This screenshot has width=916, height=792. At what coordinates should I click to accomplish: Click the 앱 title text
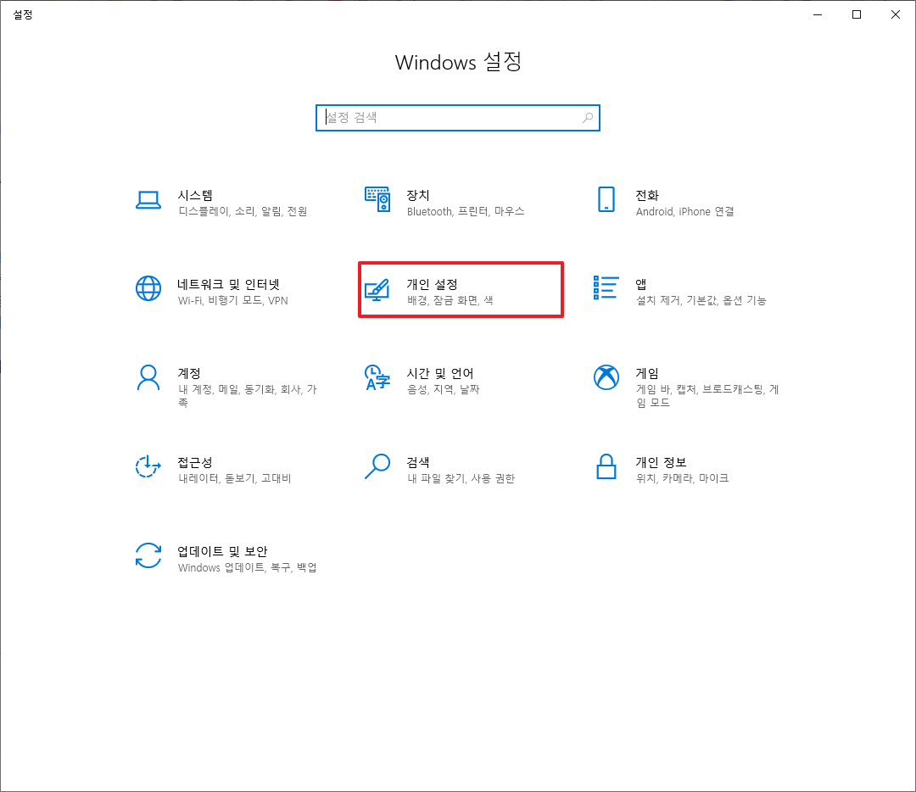coord(641,284)
